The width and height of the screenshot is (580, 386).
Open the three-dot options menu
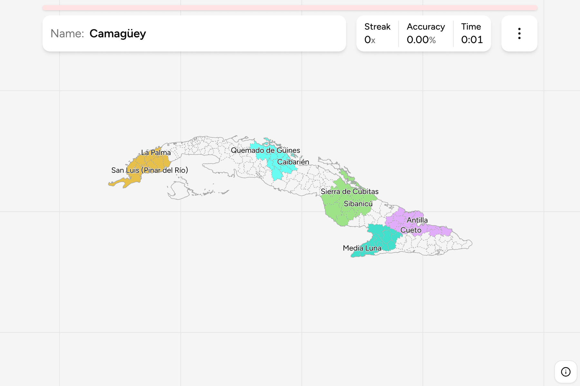point(519,33)
